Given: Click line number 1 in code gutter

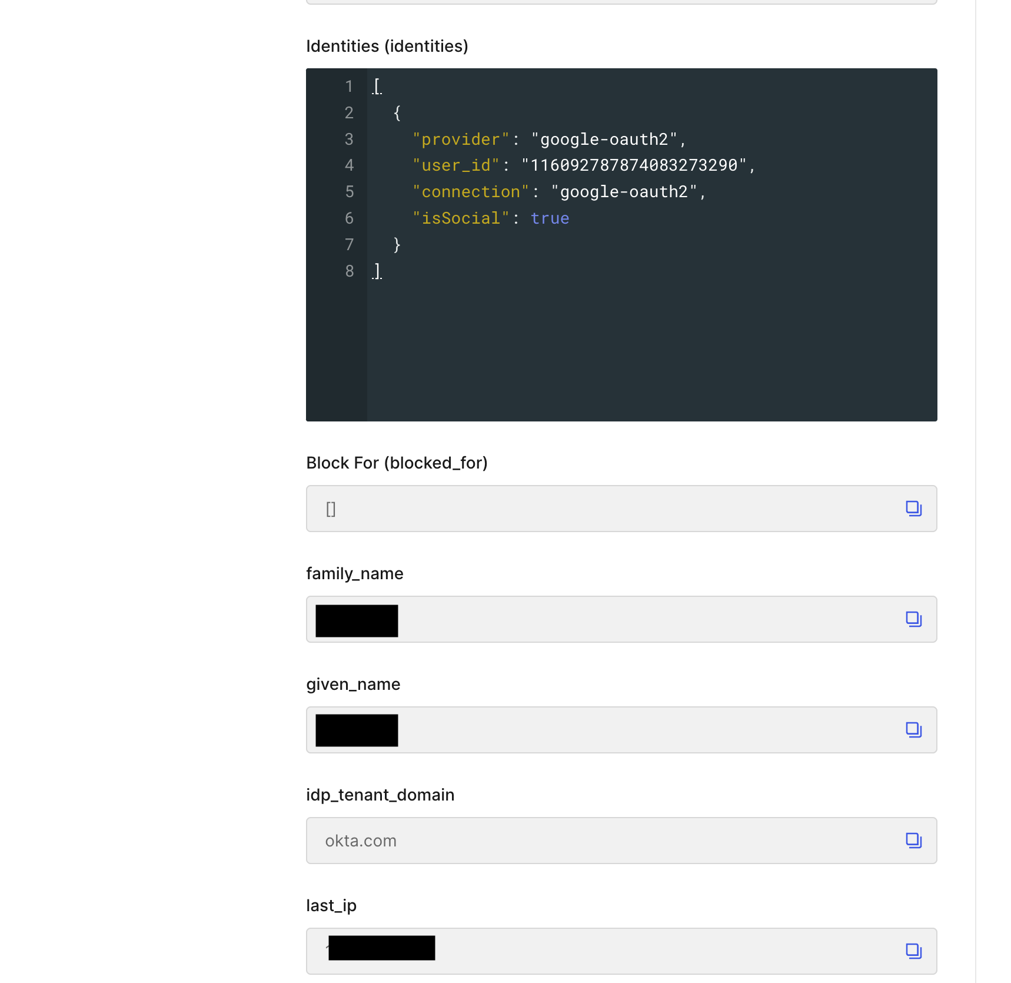Looking at the screenshot, I should [349, 87].
